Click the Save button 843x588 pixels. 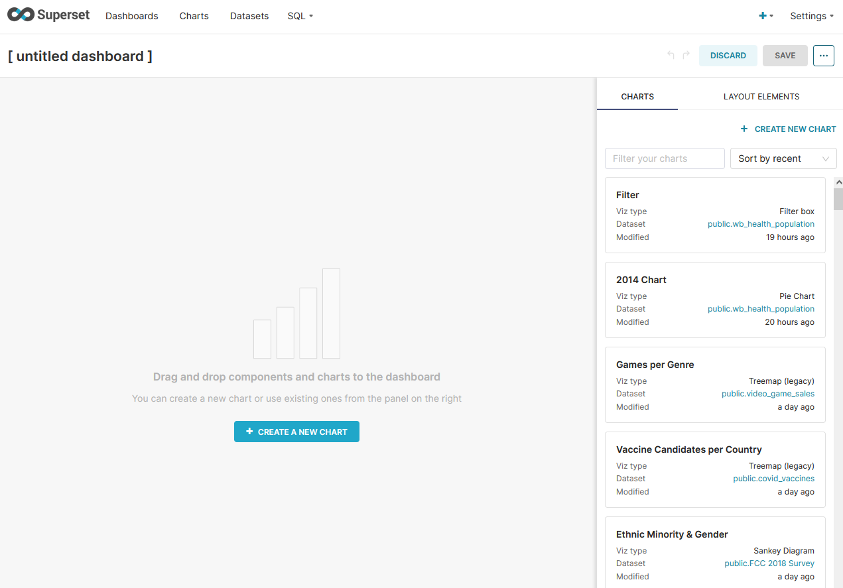point(785,56)
